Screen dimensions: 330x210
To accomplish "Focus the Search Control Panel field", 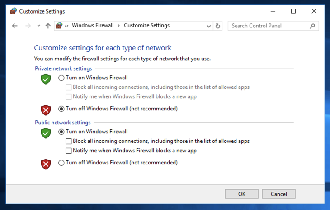I will point(269,26).
